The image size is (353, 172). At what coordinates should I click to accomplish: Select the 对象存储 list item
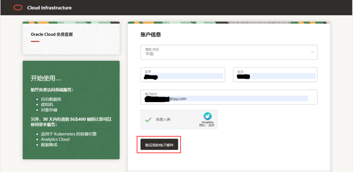click(49, 110)
